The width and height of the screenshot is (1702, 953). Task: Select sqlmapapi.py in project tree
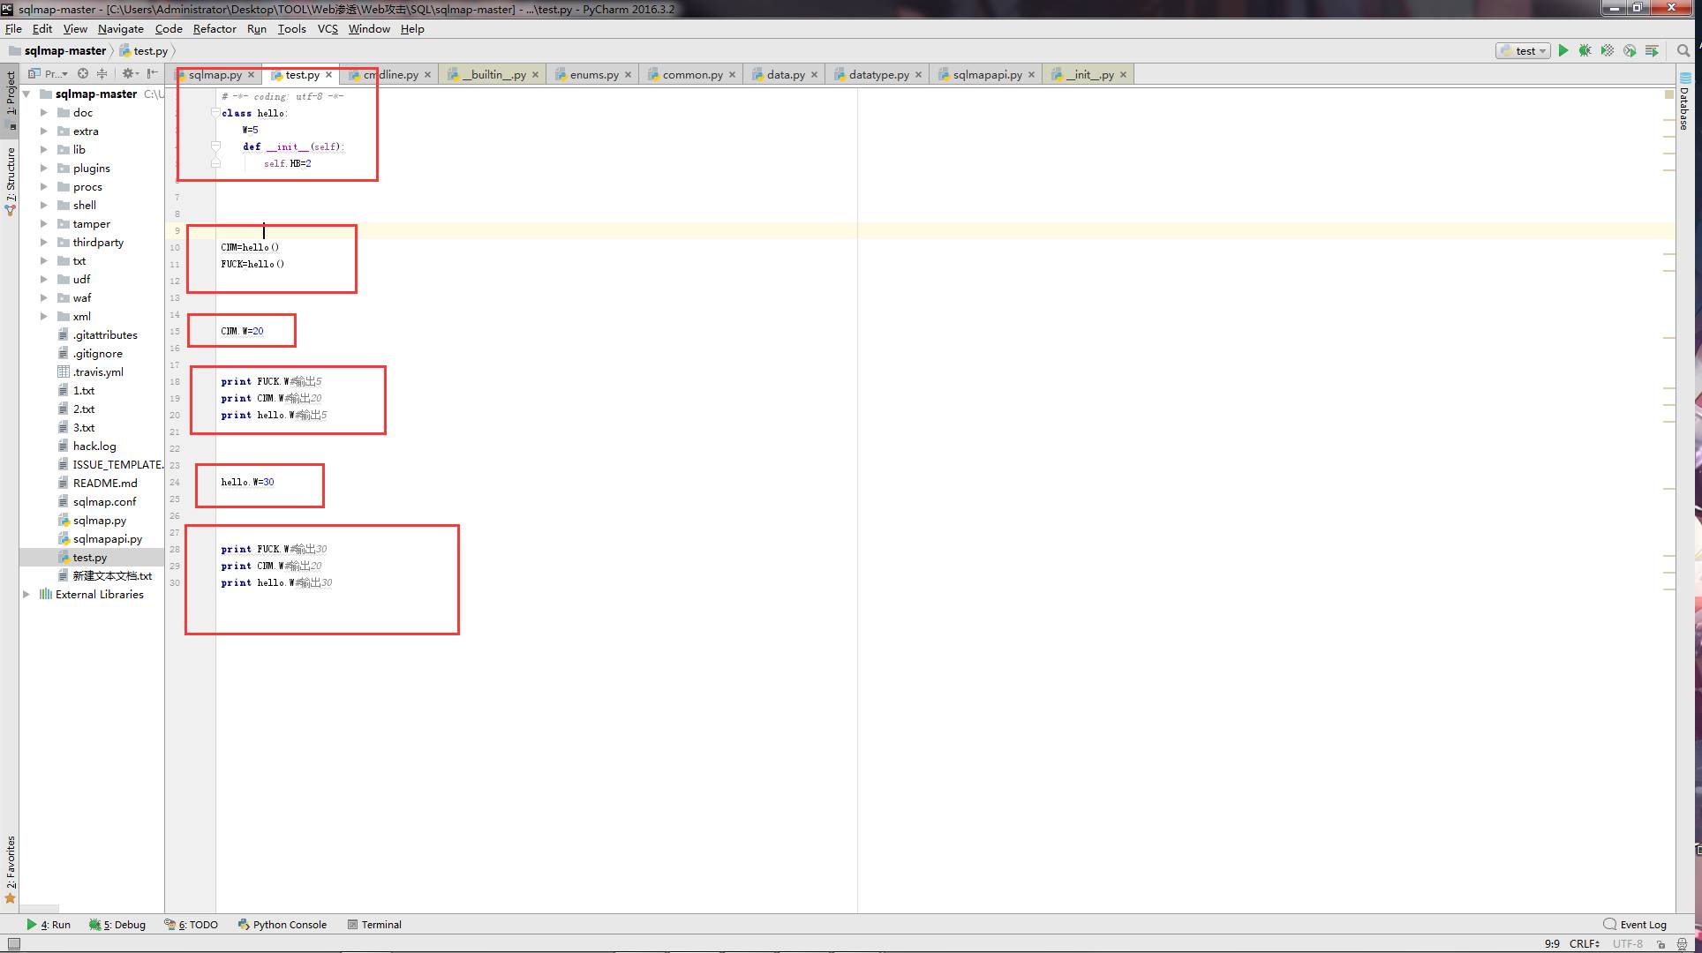107,538
